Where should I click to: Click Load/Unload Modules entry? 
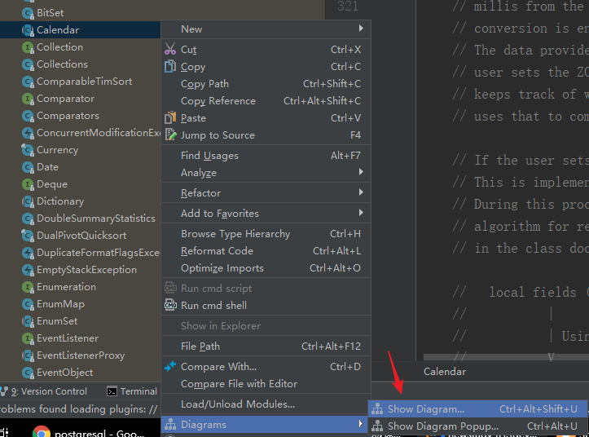tap(237, 404)
